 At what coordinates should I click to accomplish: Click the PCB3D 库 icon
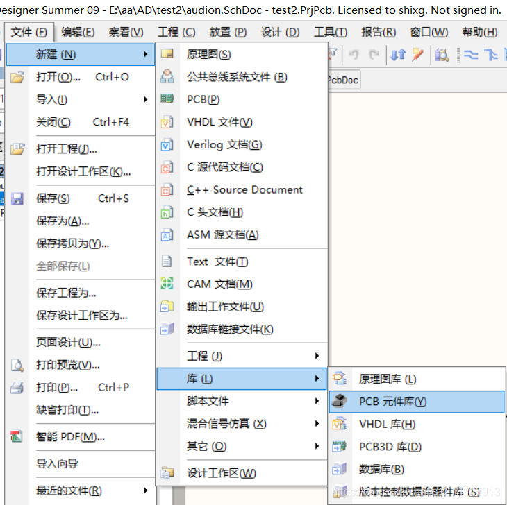340,447
